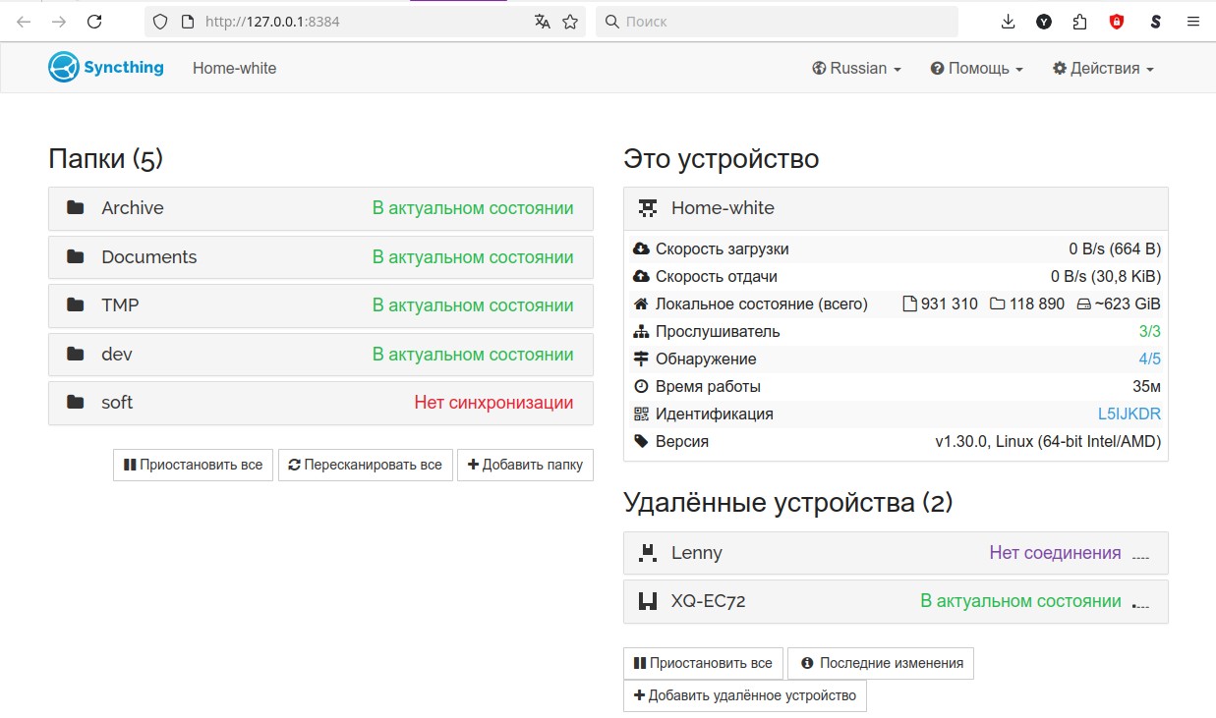
Task: Click the QR code icon beside Идентификация
Action: pyautogui.click(x=642, y=414)
